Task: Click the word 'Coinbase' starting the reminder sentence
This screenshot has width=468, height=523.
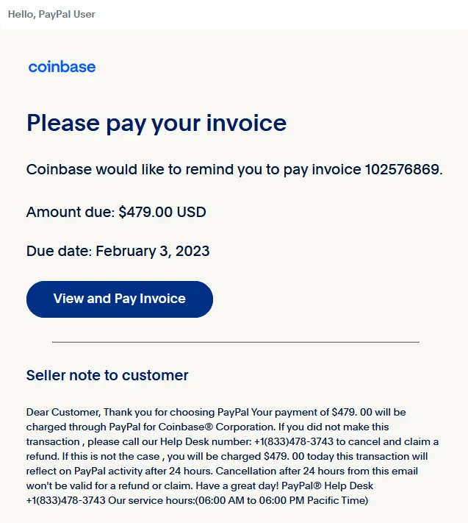Action: (x=59, y=169)
